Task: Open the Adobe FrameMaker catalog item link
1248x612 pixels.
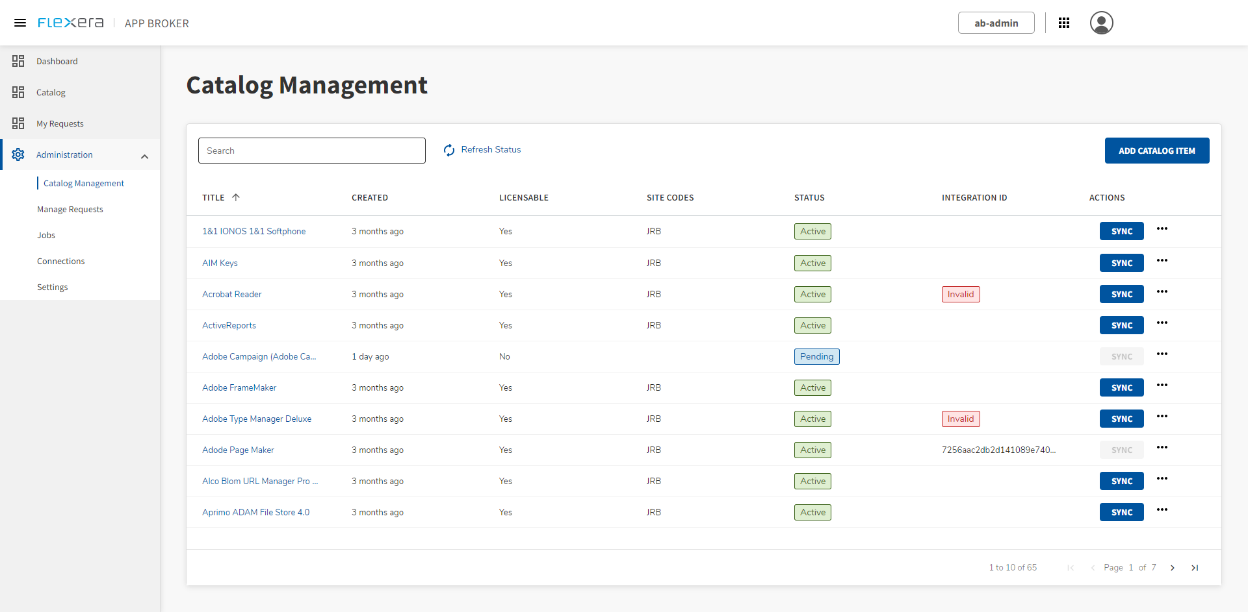Action: [x=239, y=387]
